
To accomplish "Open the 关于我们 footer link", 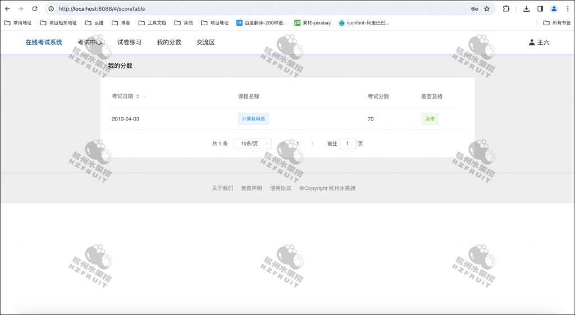I will (x=222, y=188).
